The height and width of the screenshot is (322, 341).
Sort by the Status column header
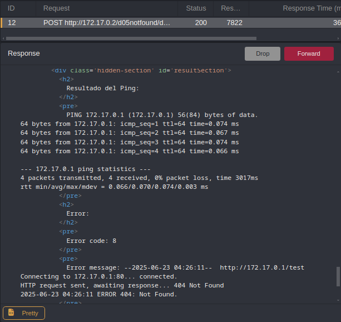click(196, 8)
